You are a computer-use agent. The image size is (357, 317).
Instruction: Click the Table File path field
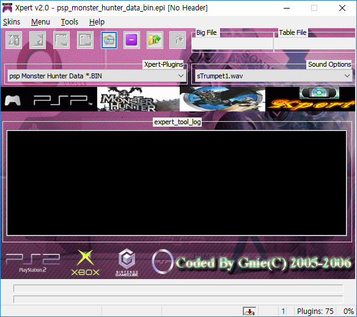coord(315,43)
